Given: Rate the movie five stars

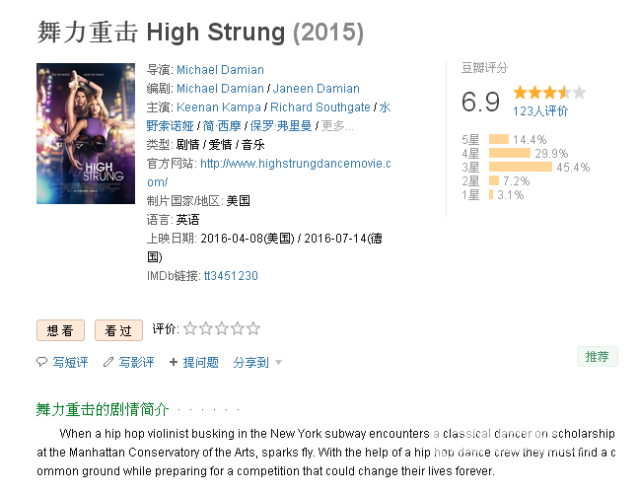Looking at the screenshot, I should coord(253,328).
